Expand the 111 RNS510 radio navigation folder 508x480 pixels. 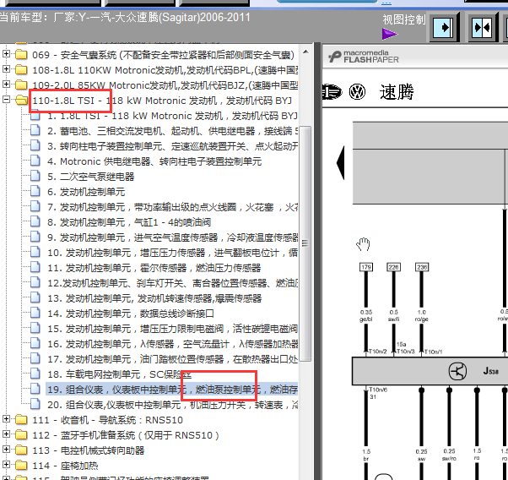(x=6, y=419)
